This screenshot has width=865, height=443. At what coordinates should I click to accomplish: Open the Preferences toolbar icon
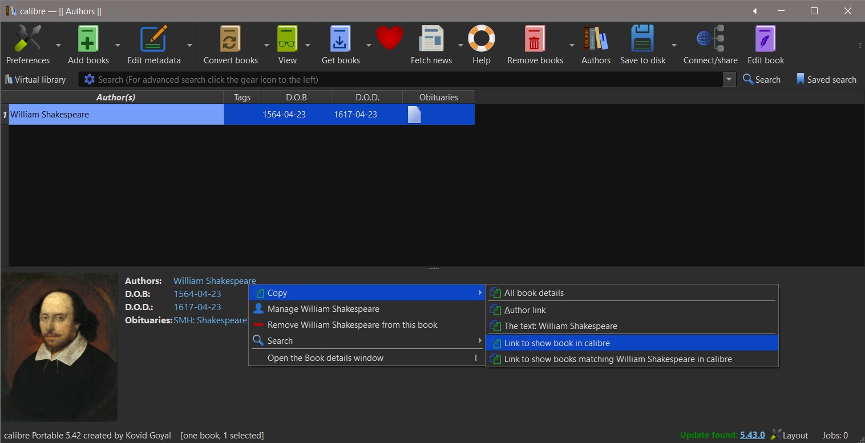(x=28, y=39)
